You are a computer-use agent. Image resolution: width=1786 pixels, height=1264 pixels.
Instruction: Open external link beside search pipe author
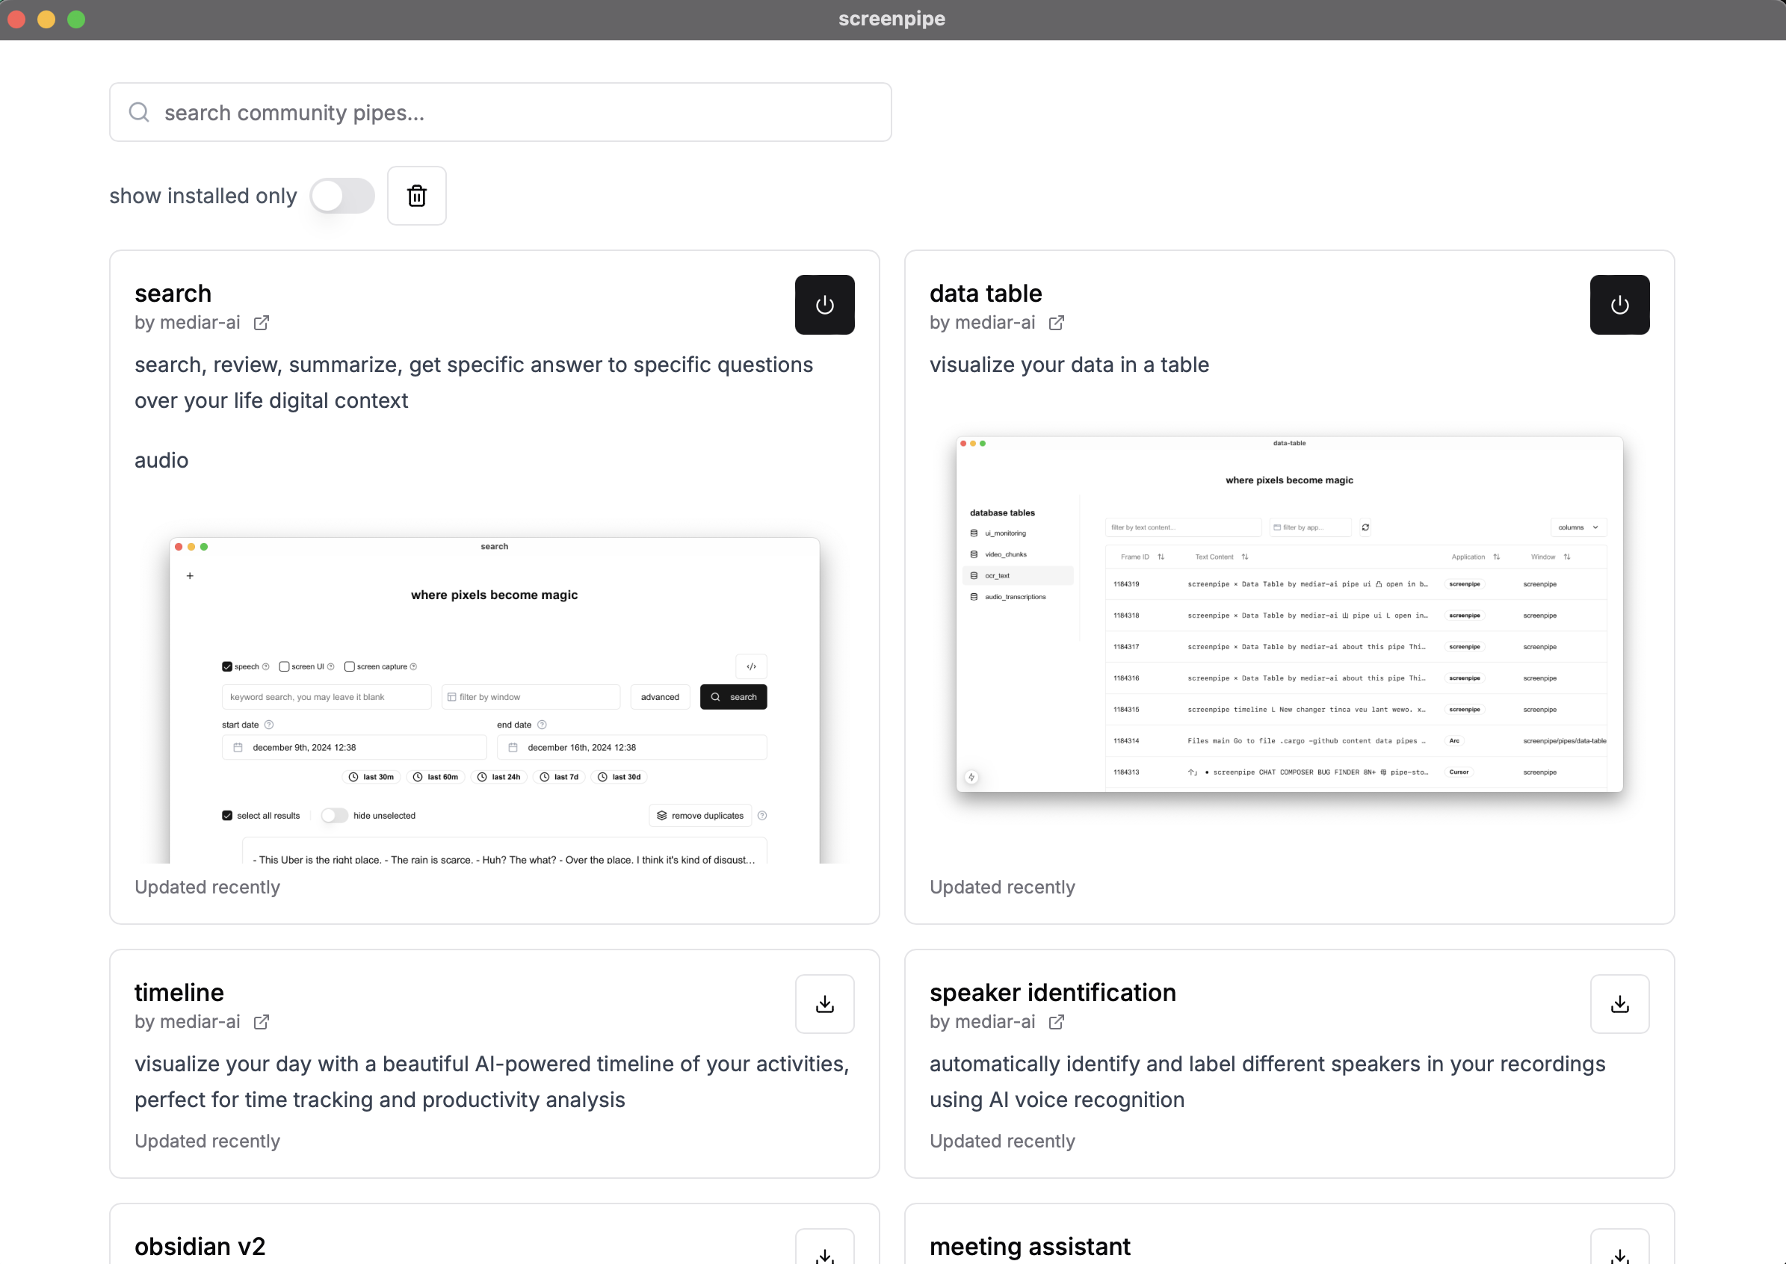[x=262, y=323]
